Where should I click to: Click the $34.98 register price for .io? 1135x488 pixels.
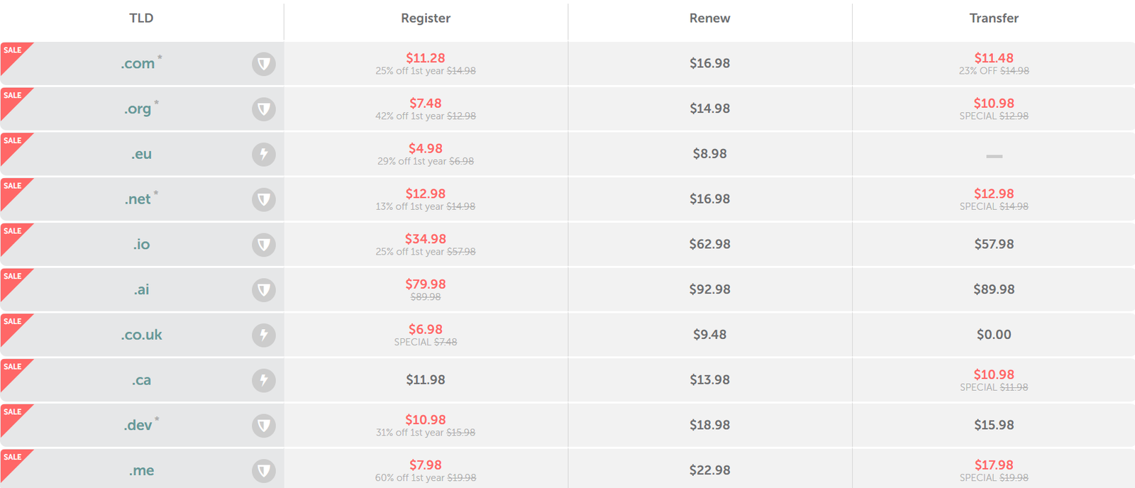pyautogui.click(x=426, y=239)
